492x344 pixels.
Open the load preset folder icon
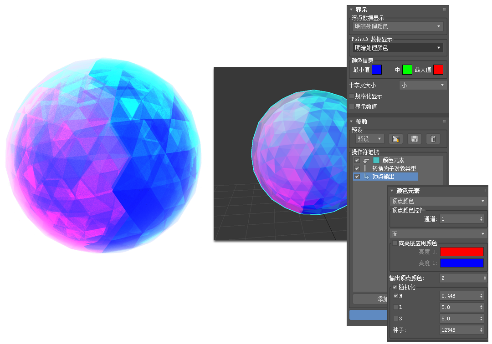(396, 139)
